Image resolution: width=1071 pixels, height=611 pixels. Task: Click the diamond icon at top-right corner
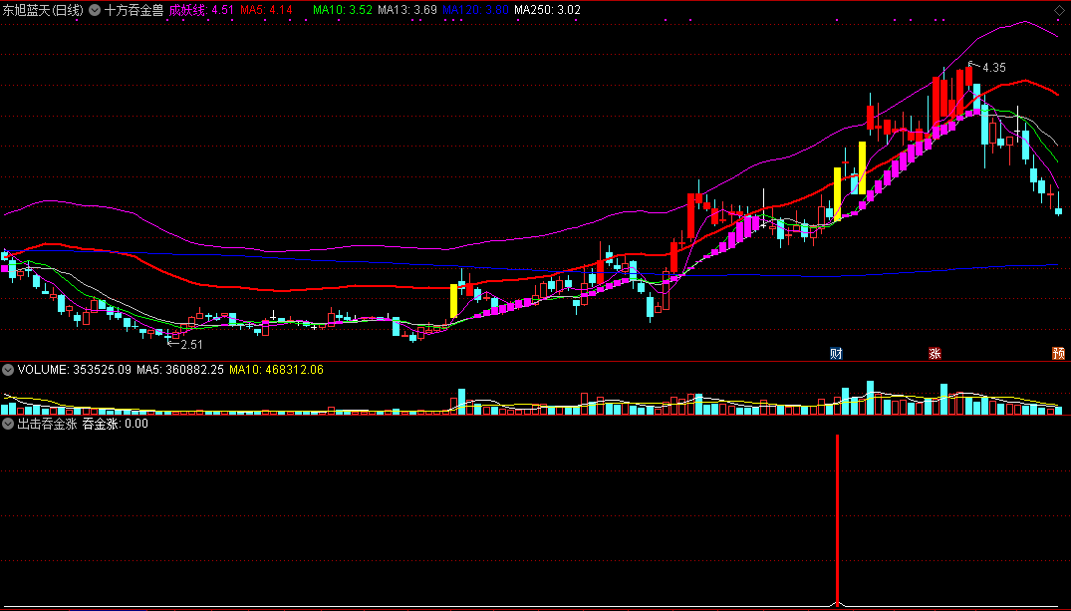(1059, 10)
